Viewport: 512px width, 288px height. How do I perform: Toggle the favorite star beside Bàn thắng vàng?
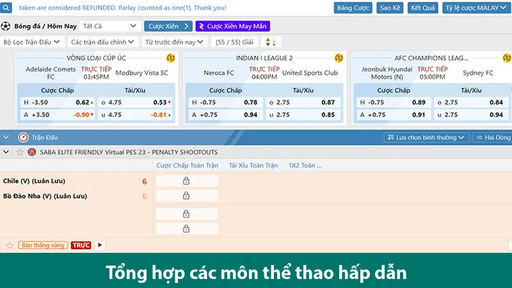pos(10,245)
